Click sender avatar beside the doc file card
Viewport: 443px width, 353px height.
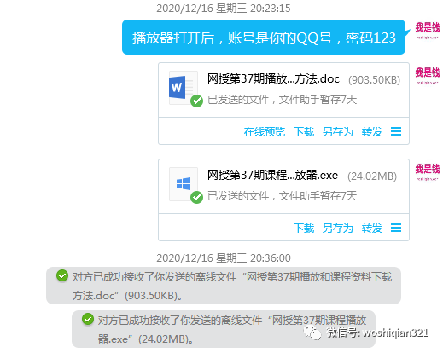428,76
